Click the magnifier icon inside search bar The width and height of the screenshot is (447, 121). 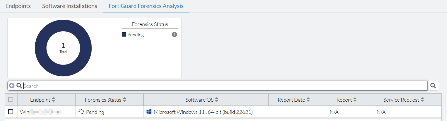click(19, 86)
